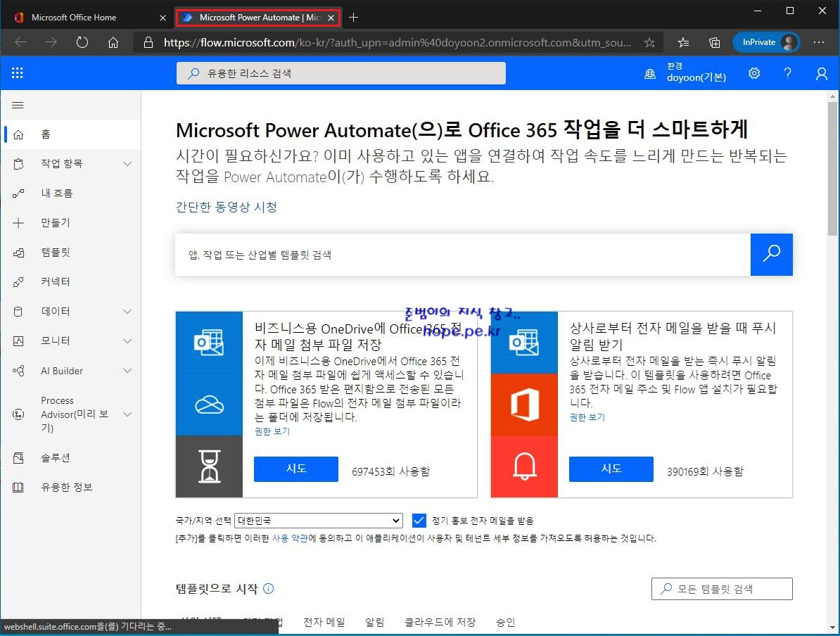Select the 전자 메일 template tab
Image resolution: width=840 pixels, height=636 pixels.
tap(324, 622)
